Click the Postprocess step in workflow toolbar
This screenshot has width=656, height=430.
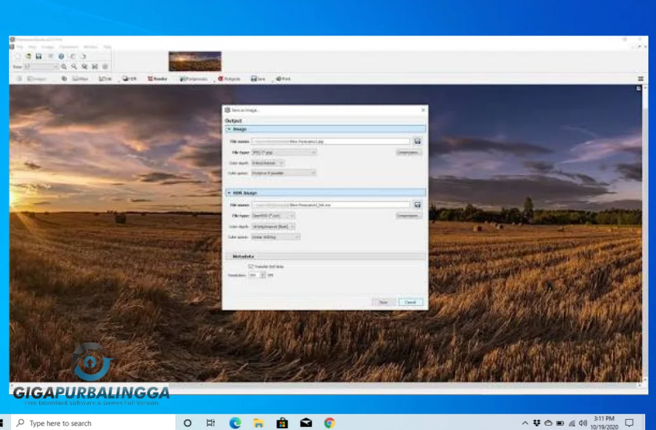tap(194, 79)
